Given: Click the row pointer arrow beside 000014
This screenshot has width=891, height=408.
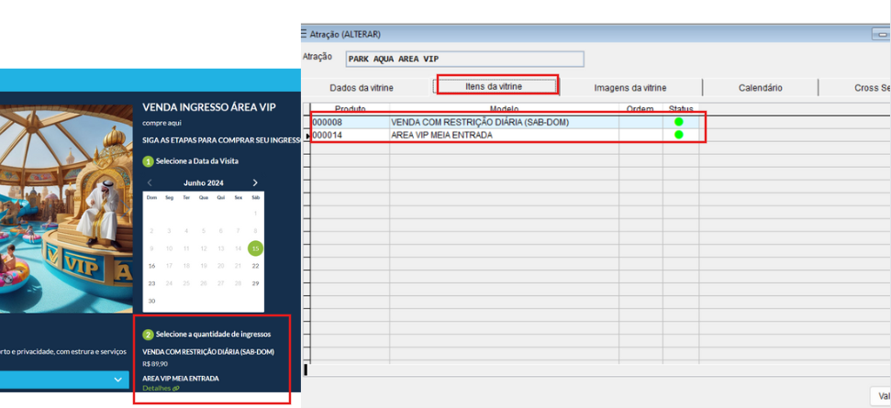Looking at the screenshot, I should (x=307, y=136).
